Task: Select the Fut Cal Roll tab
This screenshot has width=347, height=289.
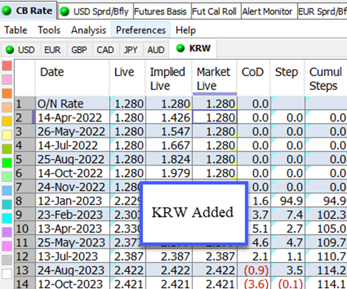Action: (x=216, y=11)
